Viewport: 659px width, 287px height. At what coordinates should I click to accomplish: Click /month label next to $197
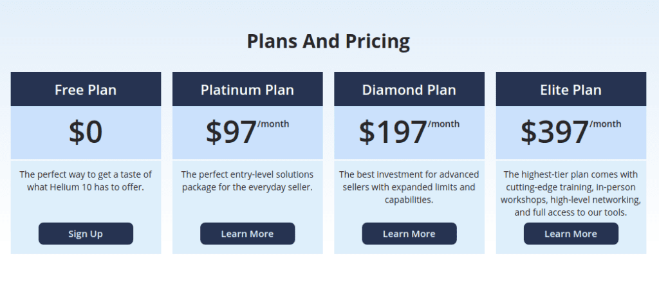tap(443, 124)
